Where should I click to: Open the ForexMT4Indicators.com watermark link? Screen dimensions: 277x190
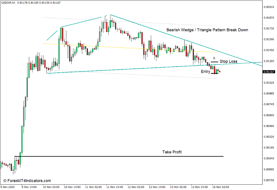27,180
